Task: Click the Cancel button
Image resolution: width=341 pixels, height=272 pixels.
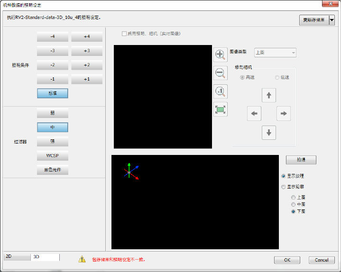Action: pyautogui.click(x=322, y=260)
